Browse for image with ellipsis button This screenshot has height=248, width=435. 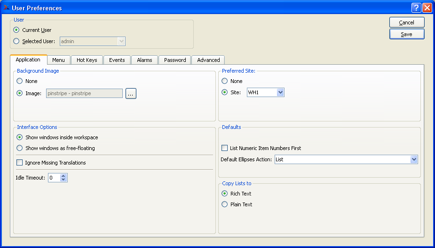coord(131,93)
